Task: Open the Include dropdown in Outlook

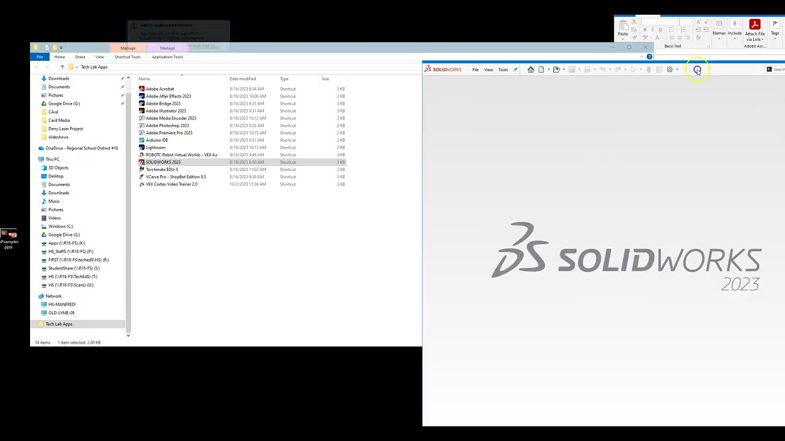Action: [x=735, y=29]
